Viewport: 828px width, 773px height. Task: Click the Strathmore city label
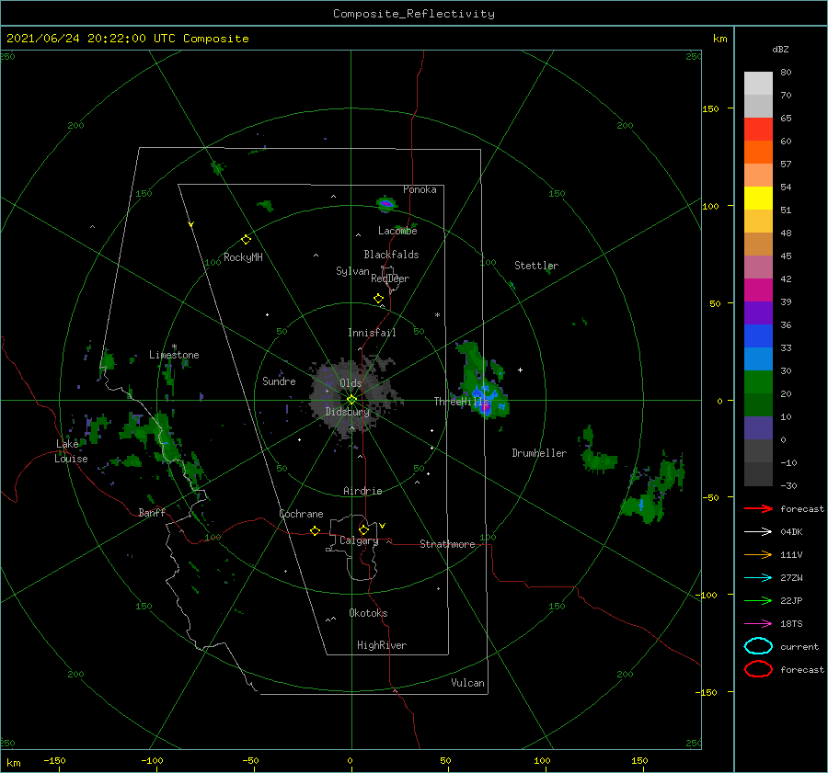tap(447, 544)
